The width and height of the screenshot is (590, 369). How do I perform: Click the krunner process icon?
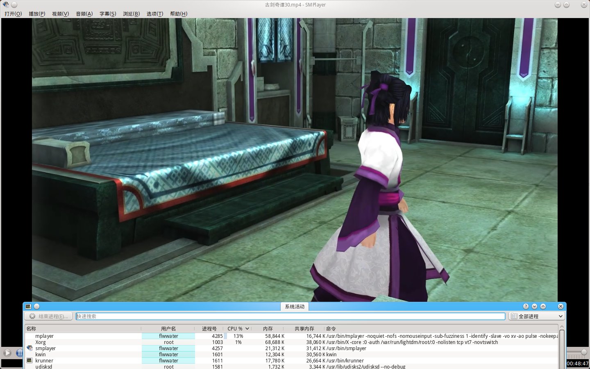click(29, 360)
